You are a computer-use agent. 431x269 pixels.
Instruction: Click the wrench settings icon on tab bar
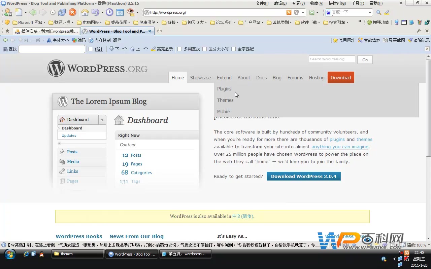coord(419,31)
